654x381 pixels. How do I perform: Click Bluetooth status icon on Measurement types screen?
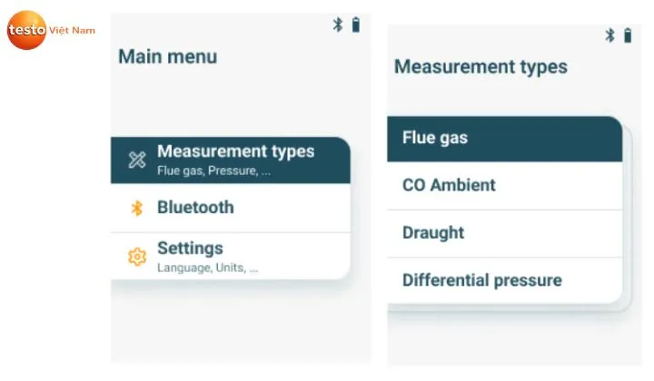coord(610,36)
